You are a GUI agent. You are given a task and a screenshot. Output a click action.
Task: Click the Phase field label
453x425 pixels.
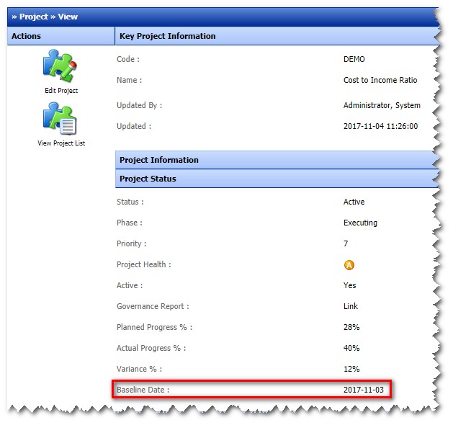point(130,223)
